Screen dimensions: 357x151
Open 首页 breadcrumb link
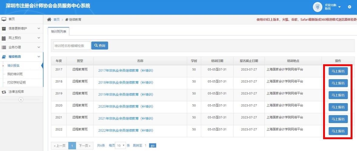click(57, 20)
